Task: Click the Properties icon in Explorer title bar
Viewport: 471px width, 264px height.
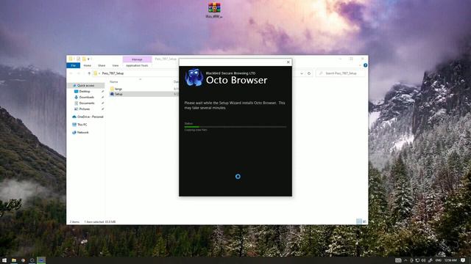Action: pyautogui.click(x=79, y=59)
